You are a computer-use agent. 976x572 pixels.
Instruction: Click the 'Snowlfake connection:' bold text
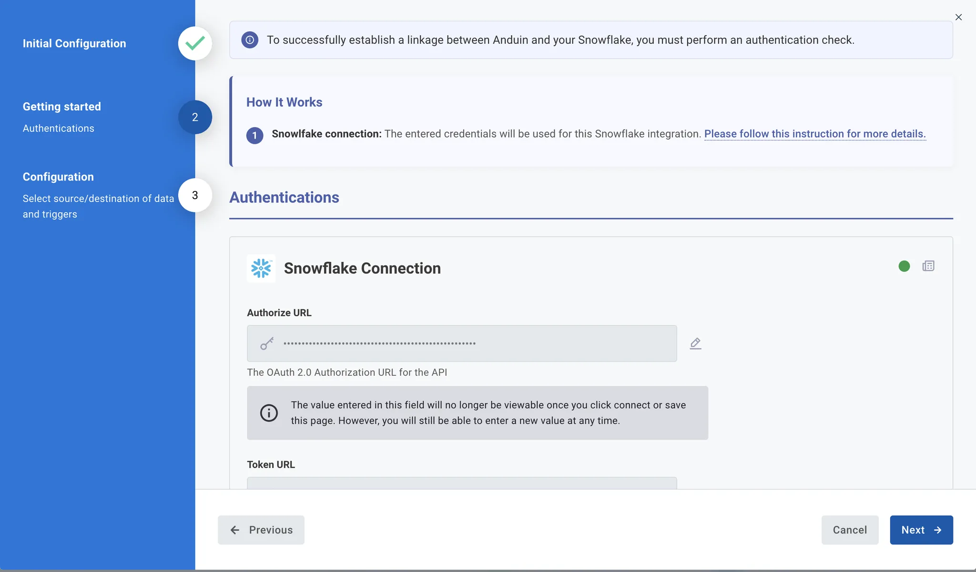[x=326, y=134]
